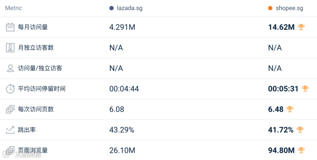This screenshot has height=160, width=317.
Task: Select the 跳出率 metric label
Action: coord(27,130)
